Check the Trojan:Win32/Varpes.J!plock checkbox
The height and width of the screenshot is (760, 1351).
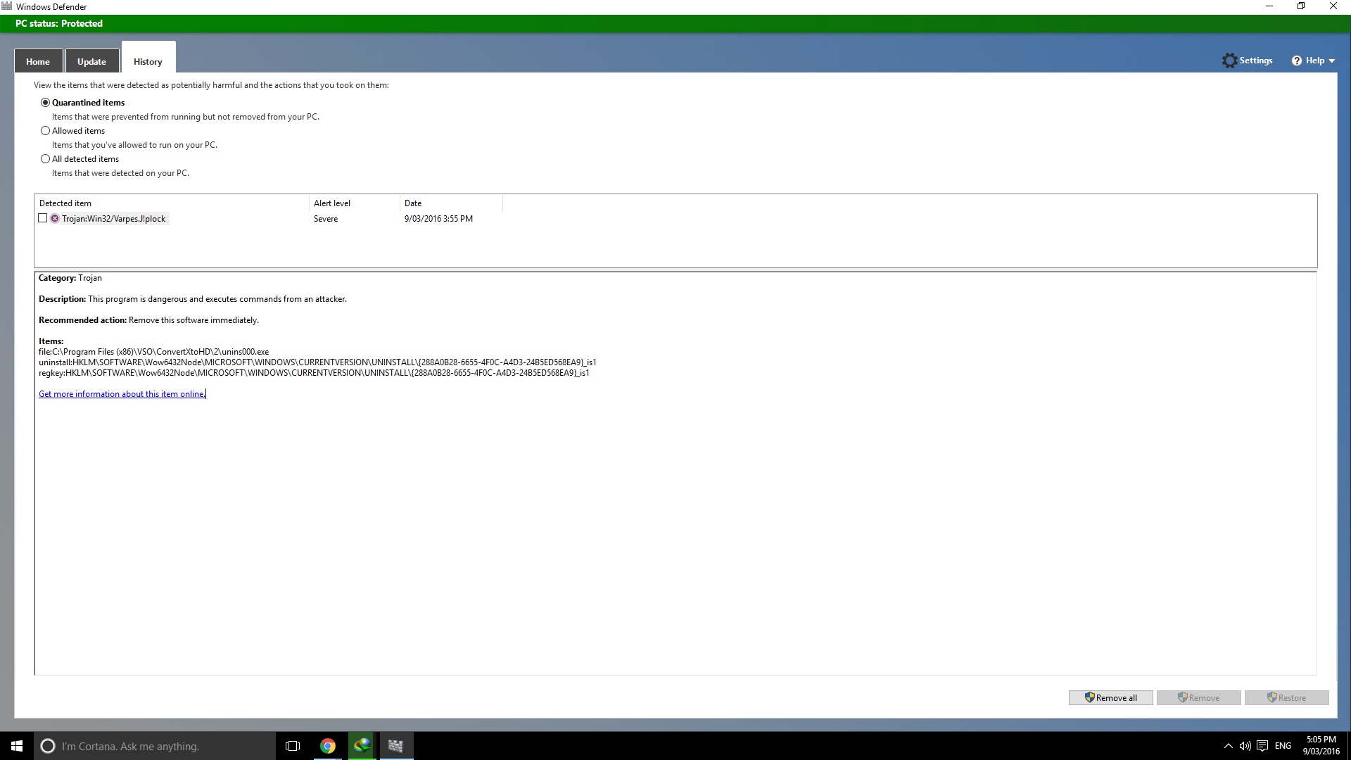[x=43, y=218]
